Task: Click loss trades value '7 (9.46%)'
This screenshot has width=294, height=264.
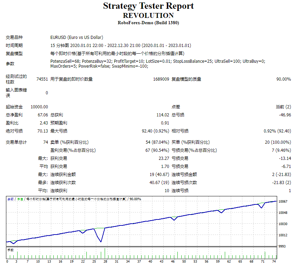Action: coord(281,150)
